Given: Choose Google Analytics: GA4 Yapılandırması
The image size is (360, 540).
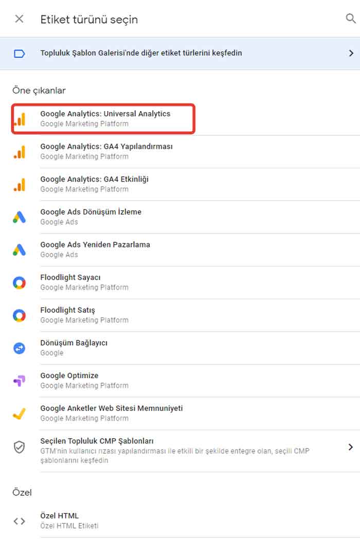Looking at the screenshot, I should [186, 152].
